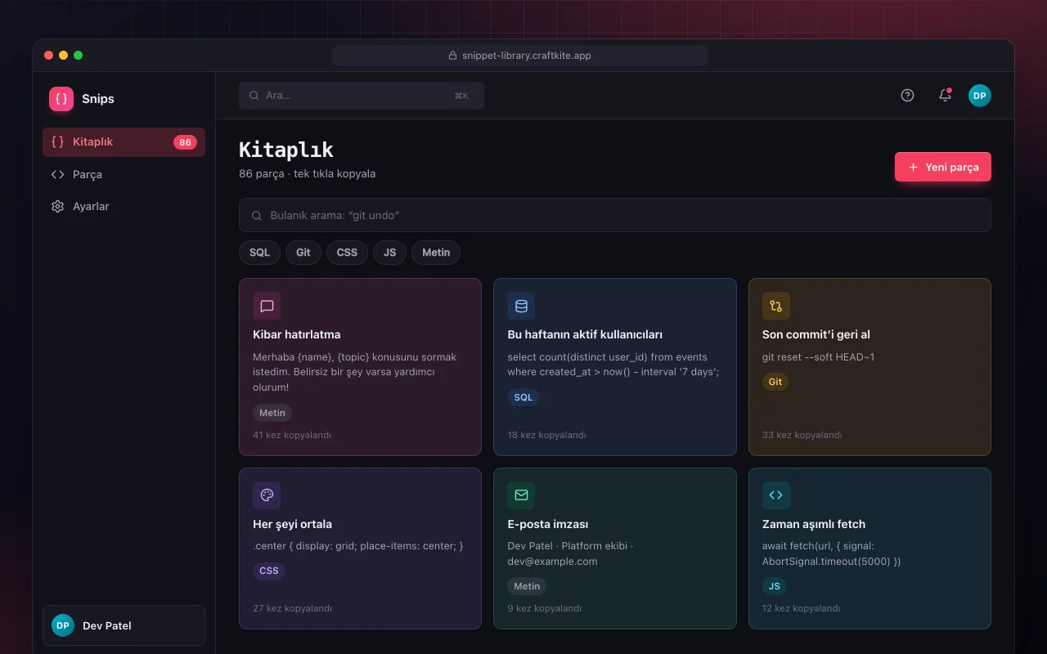This screenshot has width=1047, height=654.
Task: Toggle the Git filter chip
Action: (x=303, y=253)
